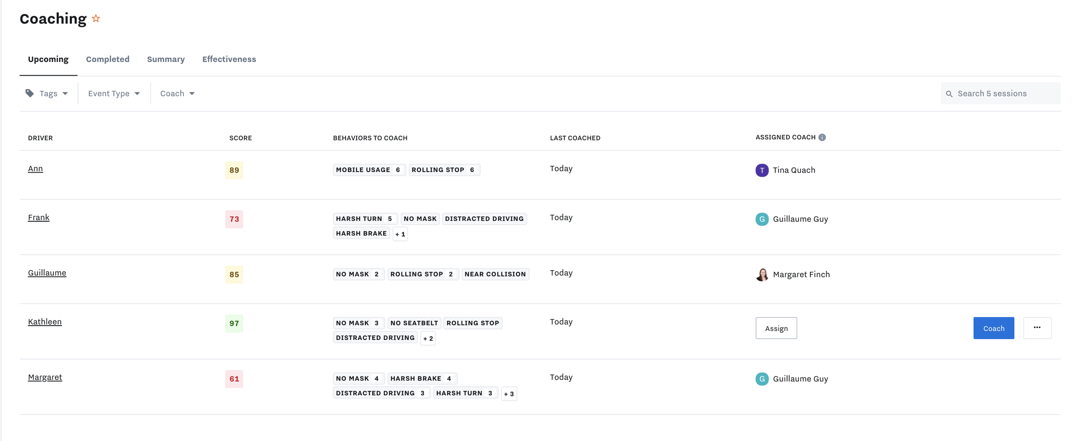Open the Event Type dropdown
This screenshot has width=1078, height=441.
tap(114, 93)
